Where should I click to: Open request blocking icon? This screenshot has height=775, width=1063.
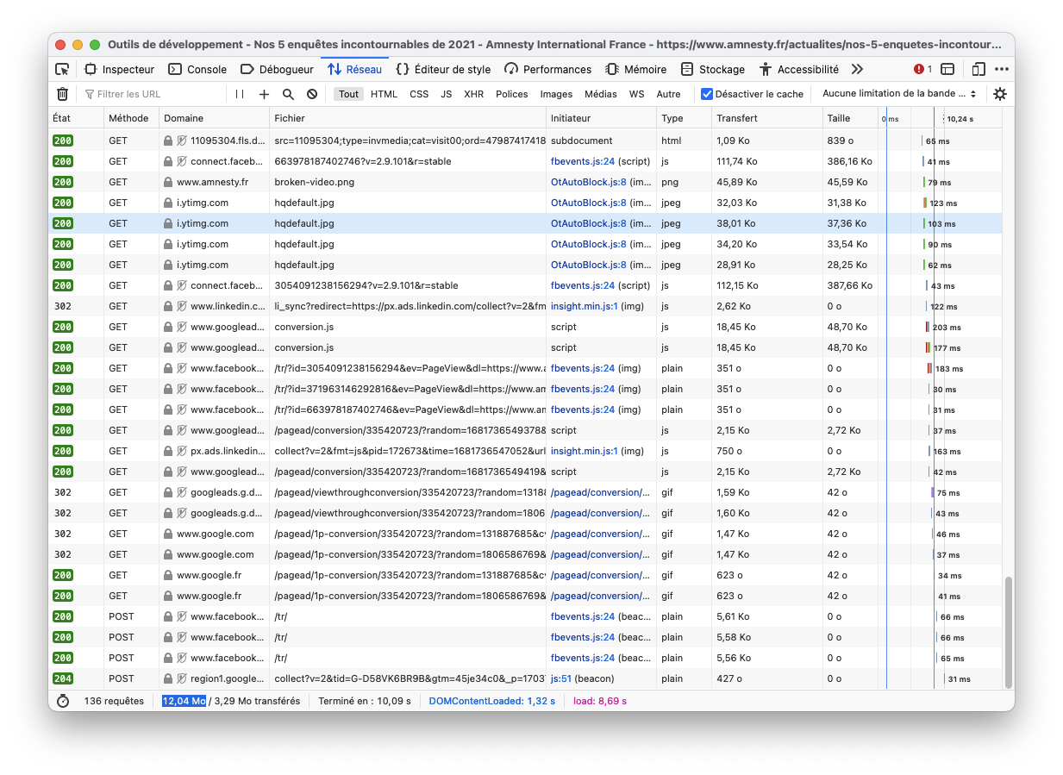[x=312, y=94]
